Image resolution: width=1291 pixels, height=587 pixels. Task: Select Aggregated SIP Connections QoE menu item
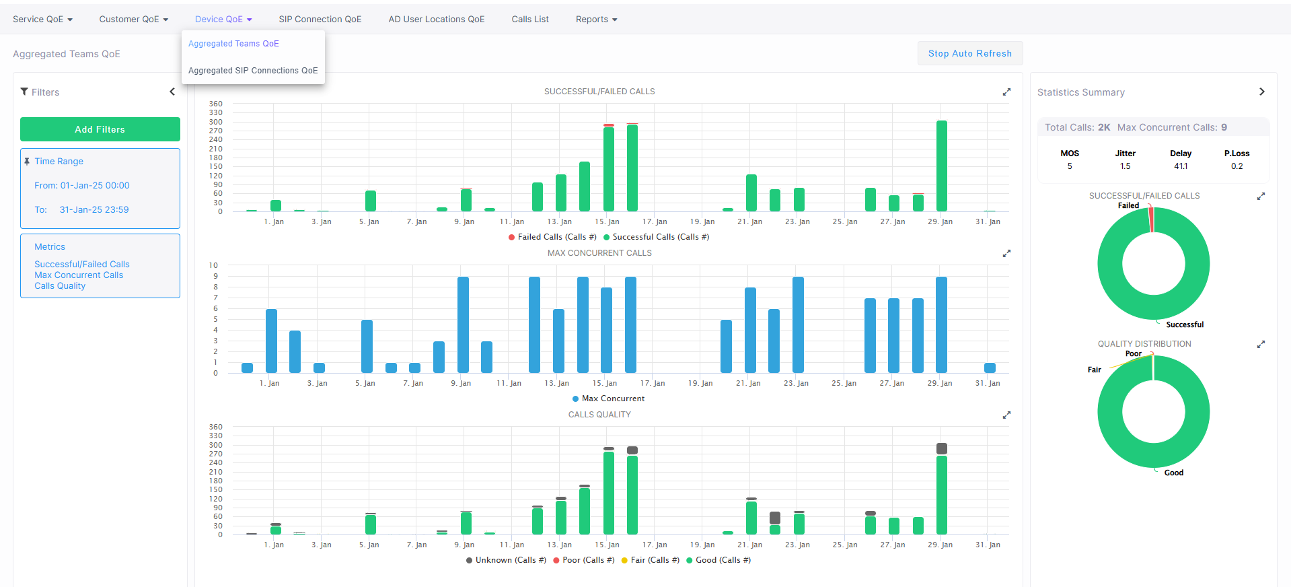coord(253,71)
